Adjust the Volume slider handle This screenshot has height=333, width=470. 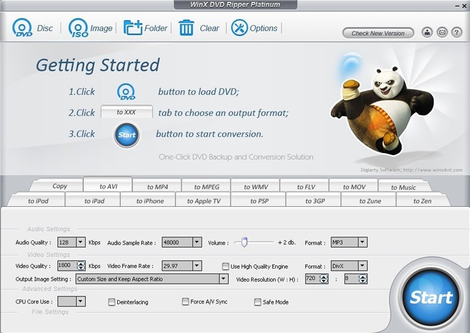point(244,242)
